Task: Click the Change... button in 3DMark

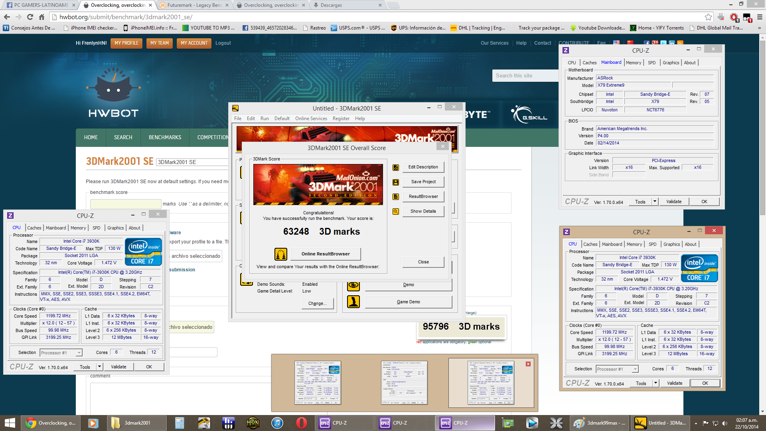Action: 318,303
